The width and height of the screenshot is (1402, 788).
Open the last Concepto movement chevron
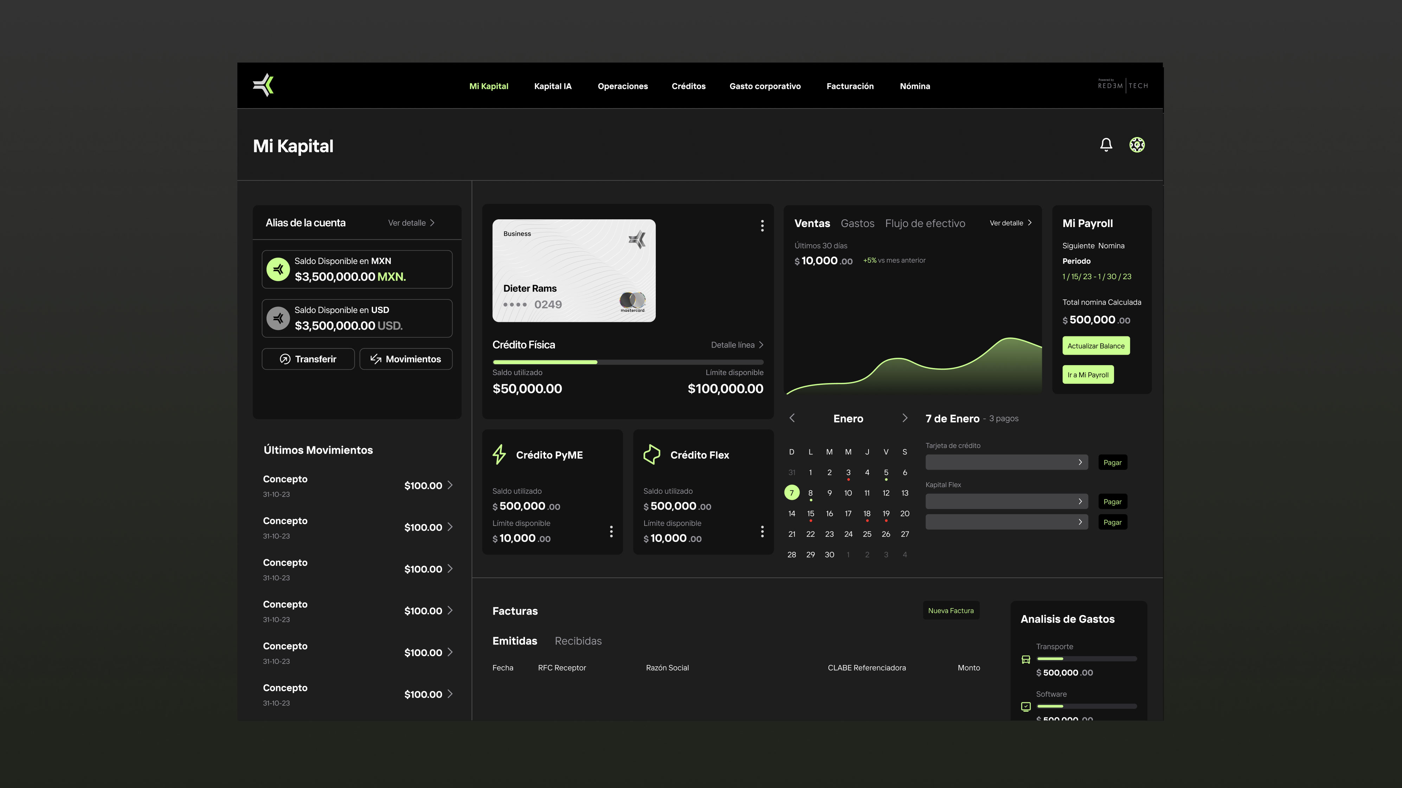click(450, 694)
